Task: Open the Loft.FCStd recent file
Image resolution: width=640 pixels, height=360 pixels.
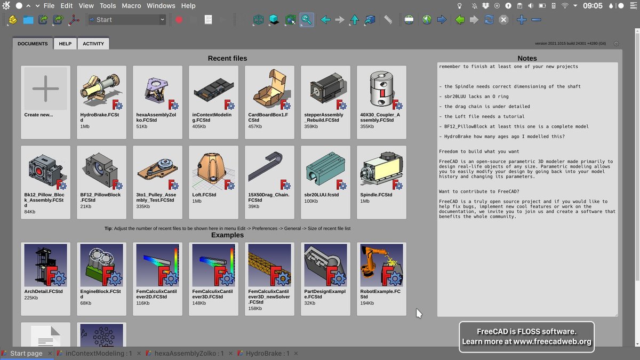Action: point(213,182)
